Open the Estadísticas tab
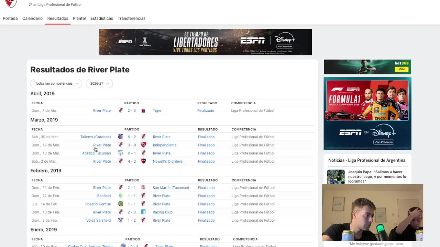440x247 pixels. click(x=102, y=19)
